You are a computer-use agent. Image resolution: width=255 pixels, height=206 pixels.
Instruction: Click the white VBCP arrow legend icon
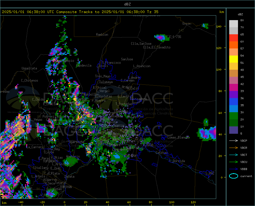[233, 141]
